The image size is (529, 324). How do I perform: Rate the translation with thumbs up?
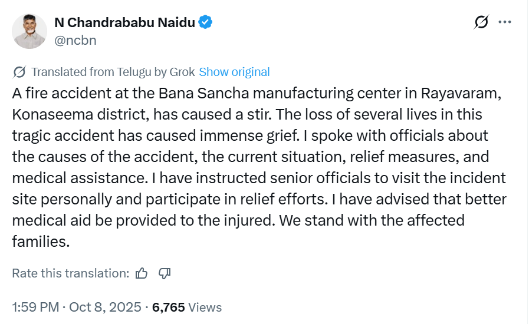pos(142,273)
